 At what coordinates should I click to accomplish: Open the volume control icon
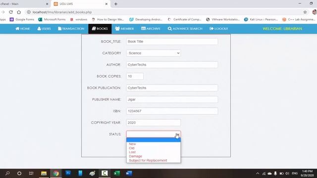(x=287, y=173)
